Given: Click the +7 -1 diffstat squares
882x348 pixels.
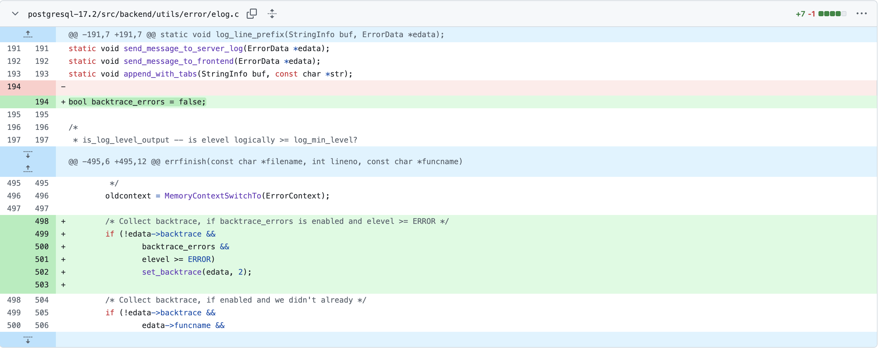Looking at the screenshot, I should click(832, 14).
